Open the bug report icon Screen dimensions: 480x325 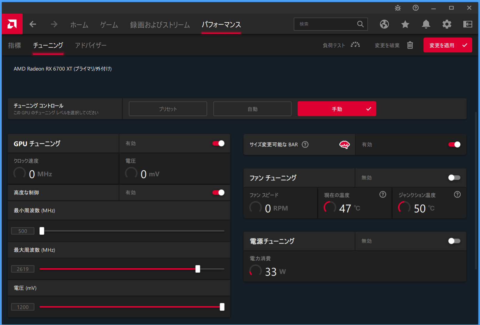pos(398,8)
